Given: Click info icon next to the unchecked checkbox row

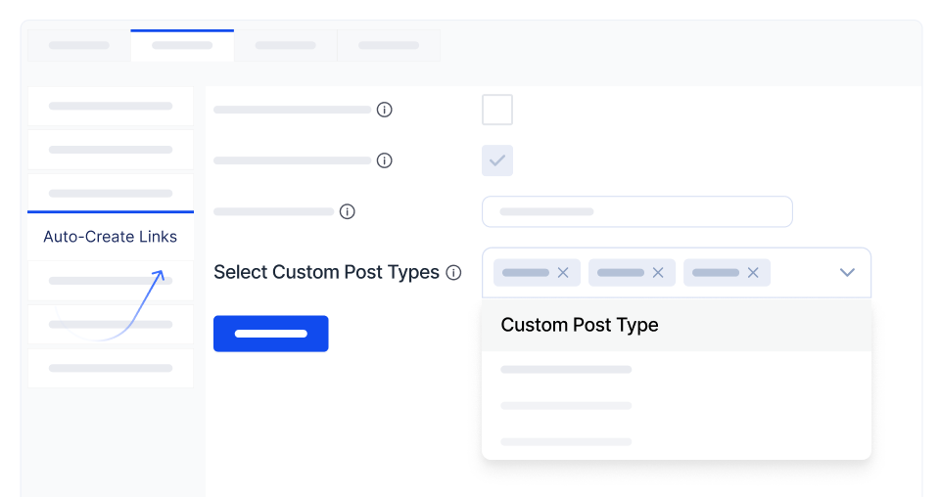Looking at the screenshot, I should pyautogui.click(x=385, y=110).
